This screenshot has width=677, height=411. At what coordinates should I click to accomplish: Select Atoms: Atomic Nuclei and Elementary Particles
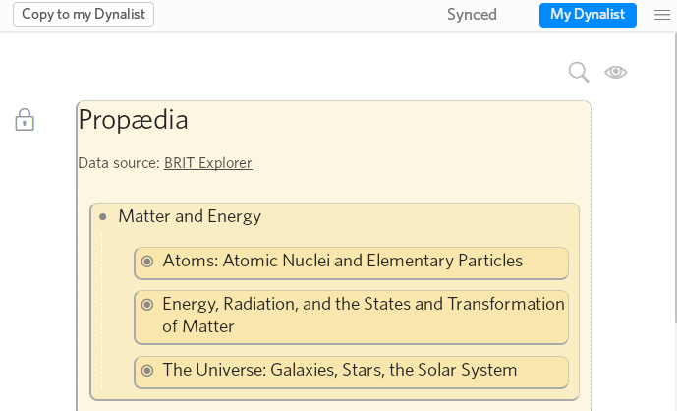coord(342,261)
